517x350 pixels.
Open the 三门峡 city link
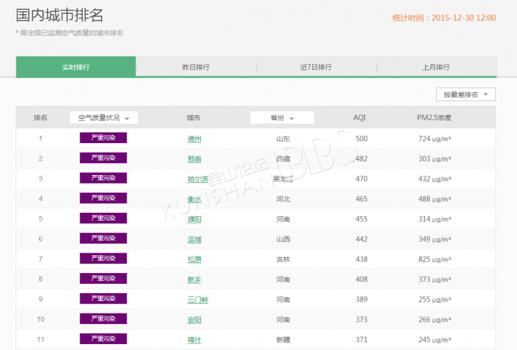click(x=198, y=300)
